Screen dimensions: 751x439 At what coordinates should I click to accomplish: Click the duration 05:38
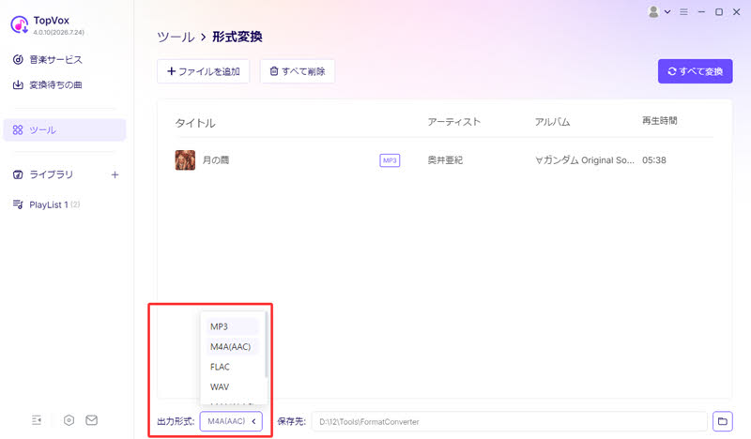[653, 159]
